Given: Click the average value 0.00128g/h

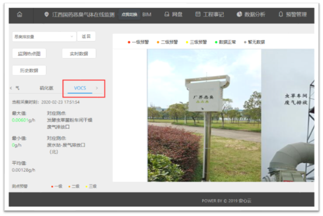Looking at the screenshot, I should point(24,170).
